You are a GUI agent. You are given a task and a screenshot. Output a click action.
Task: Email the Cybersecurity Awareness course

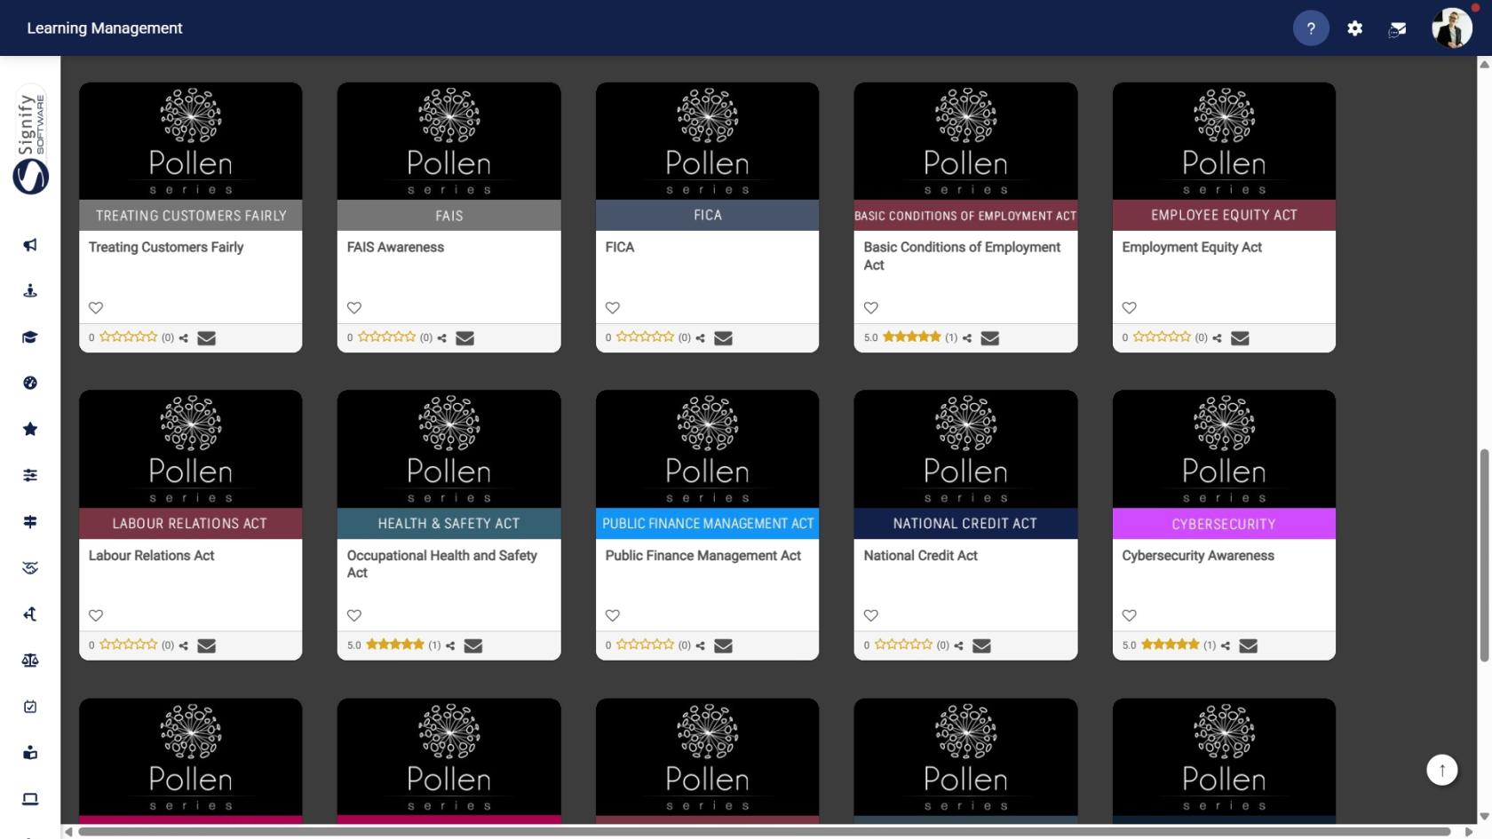coord(1249,646)
